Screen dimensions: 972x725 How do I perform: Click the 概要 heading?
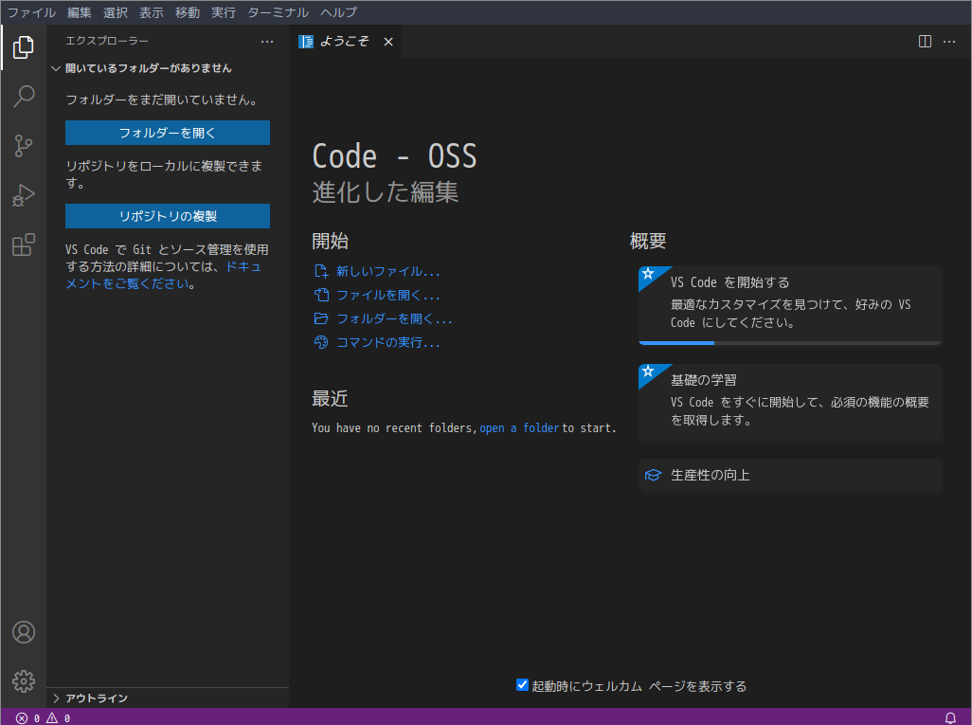(x=648, y=241)
